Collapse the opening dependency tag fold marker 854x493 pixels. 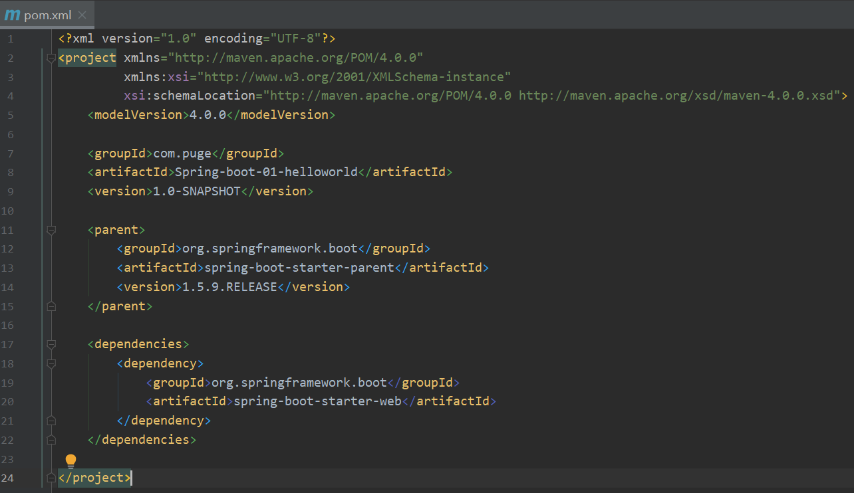pos(51,363)
